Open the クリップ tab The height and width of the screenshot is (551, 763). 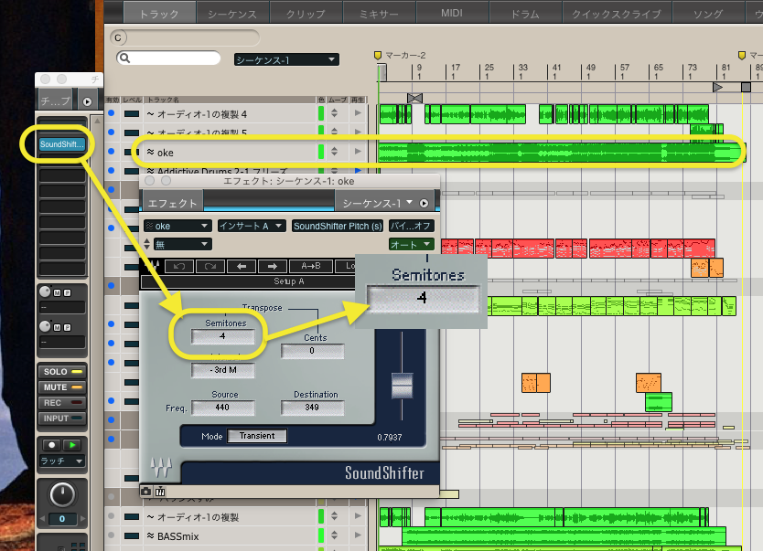click(306, 13)
